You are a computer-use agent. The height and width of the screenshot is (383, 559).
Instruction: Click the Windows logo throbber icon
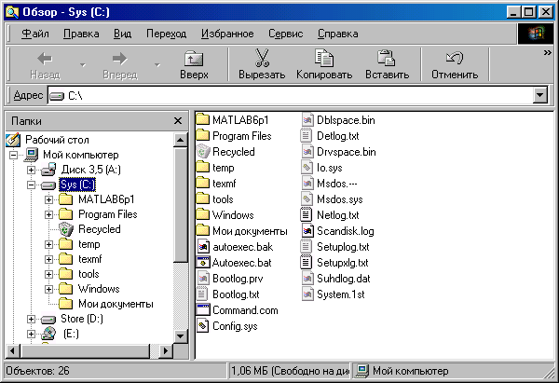tap(536, 34)
